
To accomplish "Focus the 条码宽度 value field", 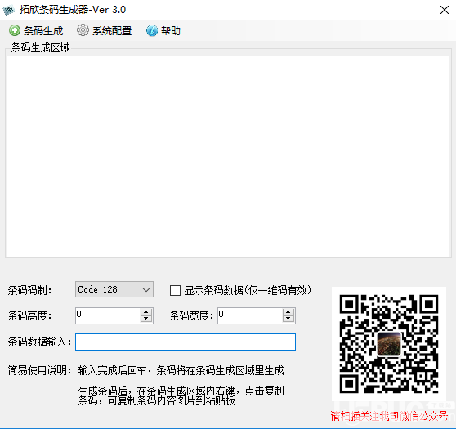I will (250, 315).
